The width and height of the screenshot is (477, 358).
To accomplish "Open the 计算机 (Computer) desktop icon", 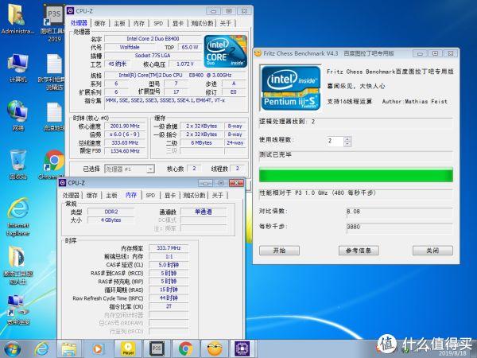I will [x=17, y=68].
